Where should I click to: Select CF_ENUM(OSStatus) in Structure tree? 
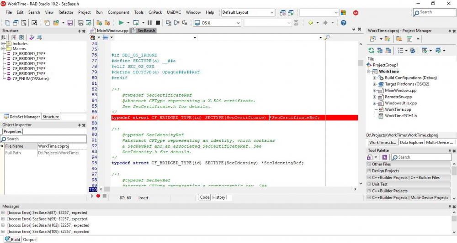coord(31,79)
